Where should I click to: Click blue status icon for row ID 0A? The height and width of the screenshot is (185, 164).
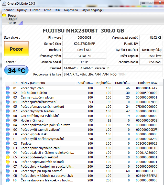[x=8, y=125]
